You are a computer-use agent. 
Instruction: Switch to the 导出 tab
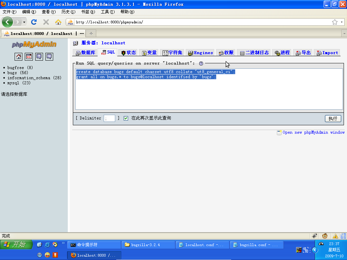click(x=303, y=52)
